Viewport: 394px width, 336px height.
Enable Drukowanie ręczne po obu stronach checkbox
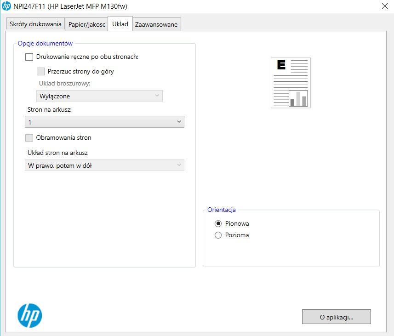click(x=29, y=57)
